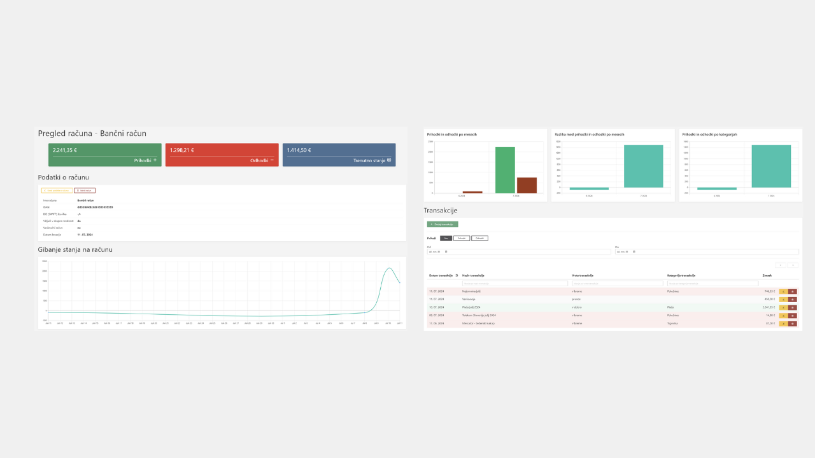Viewport: 815px width, 458px height.
Task: Click the plus icon on Prihodki card
Action: 155,160
